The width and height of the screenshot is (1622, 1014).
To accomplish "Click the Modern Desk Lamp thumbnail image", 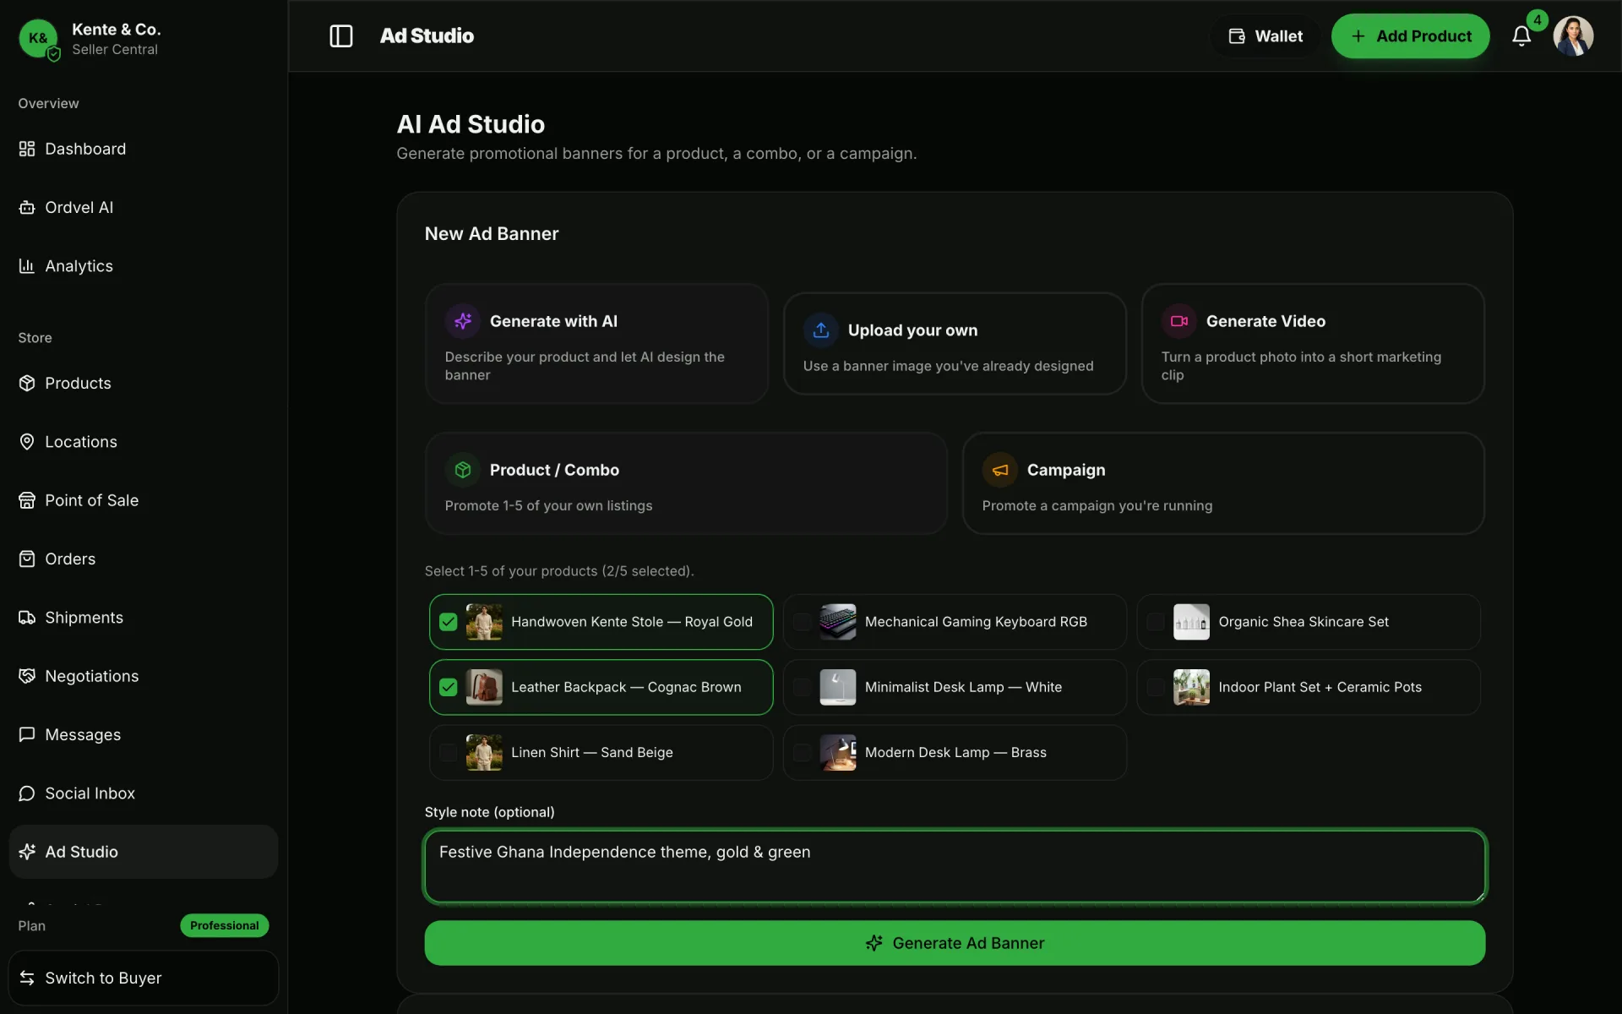I will point(838,752).
